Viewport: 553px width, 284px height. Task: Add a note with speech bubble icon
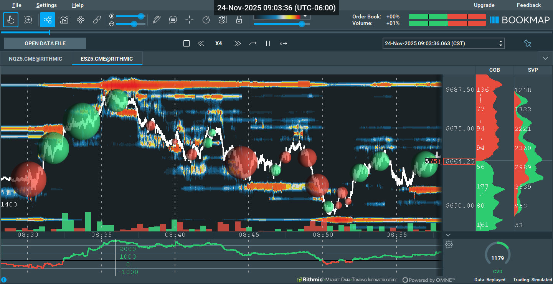(173, 20)
